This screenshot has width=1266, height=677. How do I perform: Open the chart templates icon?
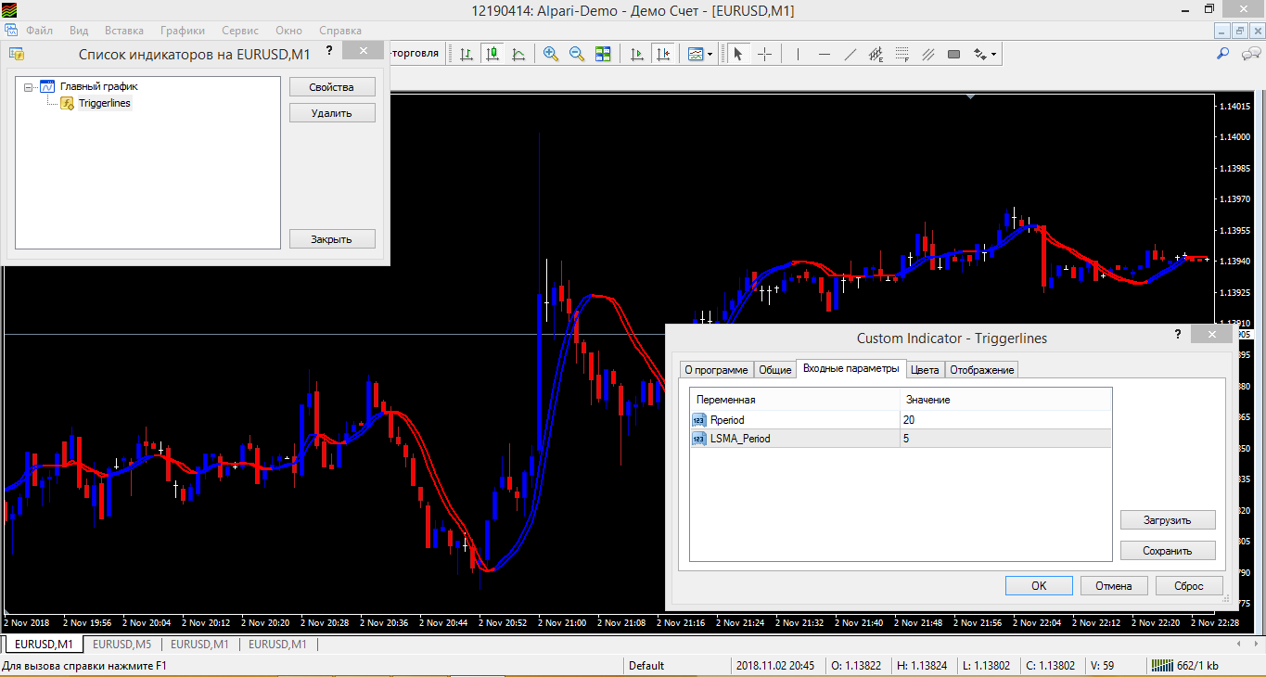696,54
